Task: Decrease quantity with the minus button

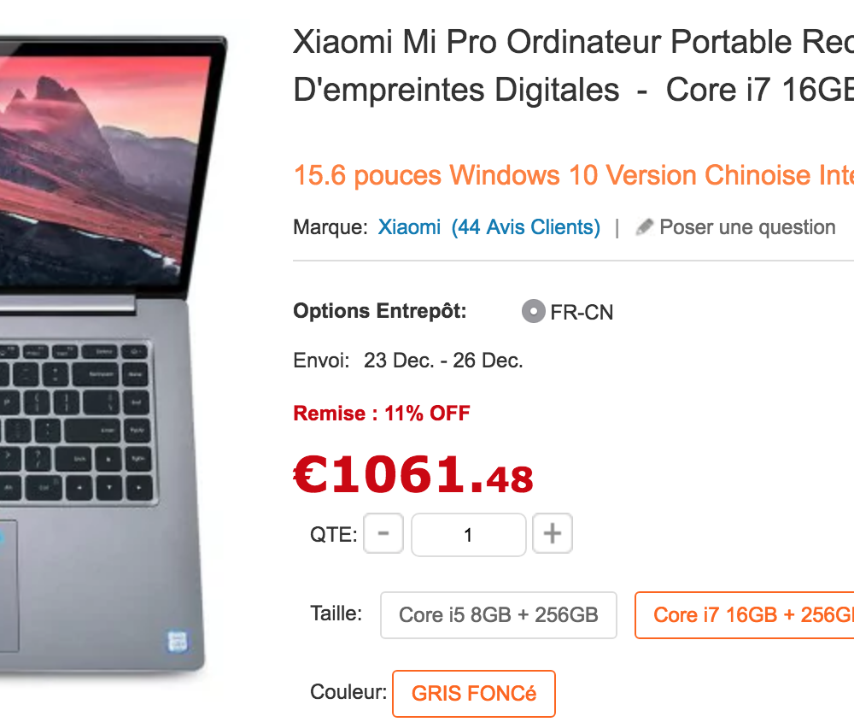Action: point(383,533)
